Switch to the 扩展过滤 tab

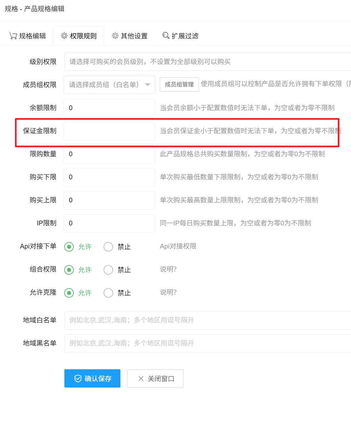pyautogui.click(x=180, y=36)
